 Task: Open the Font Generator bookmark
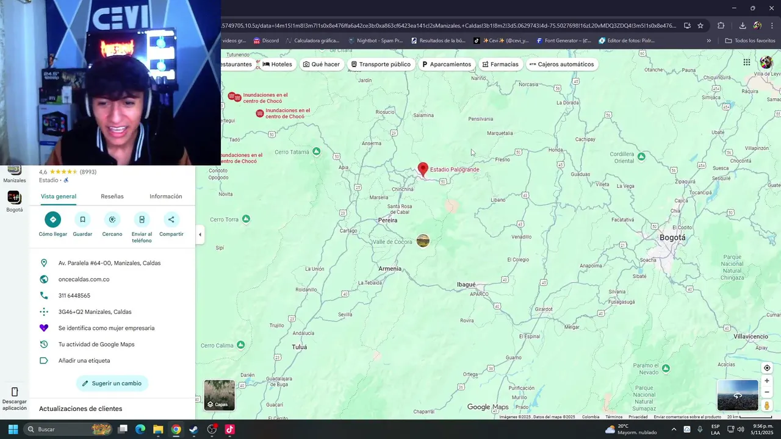(x=564, y=41)
